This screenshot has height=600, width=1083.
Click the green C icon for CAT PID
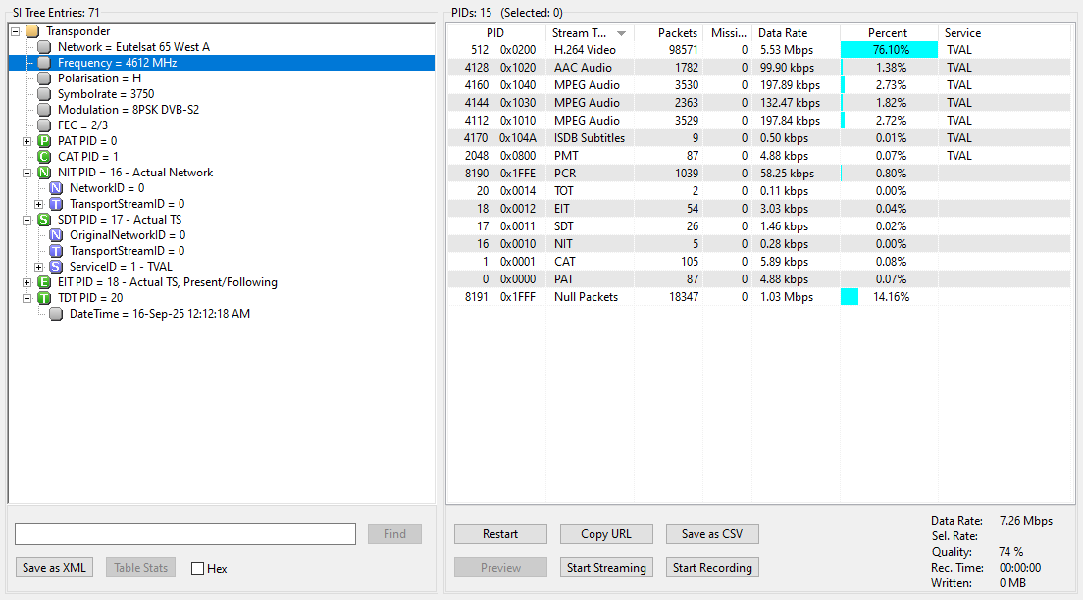pyautogui.click(x=44, y=157)
